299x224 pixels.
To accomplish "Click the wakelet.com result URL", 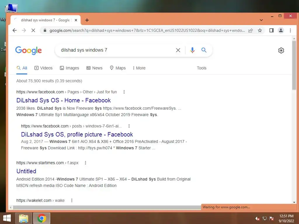I will click(x=40, y=200).
